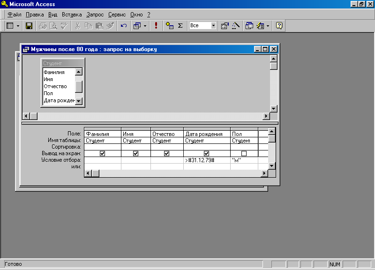The width and height of the screenshot is (375, 270).
Task: Launch the Build expression wand icon
Action: coord(236,26)
